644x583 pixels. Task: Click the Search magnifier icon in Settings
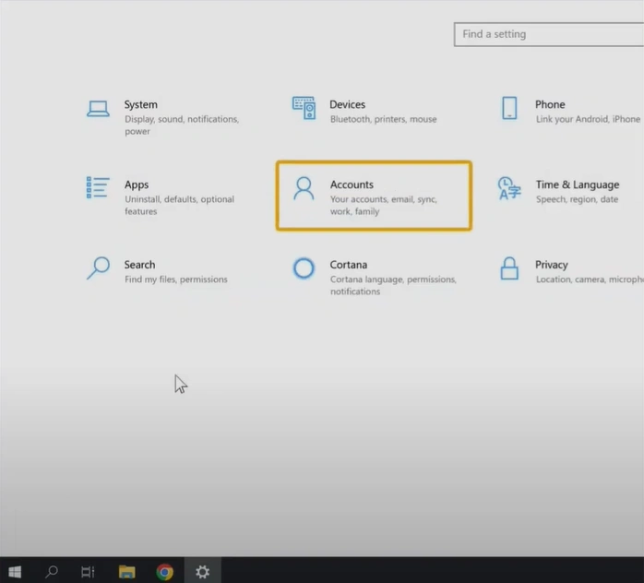(98, 268)
